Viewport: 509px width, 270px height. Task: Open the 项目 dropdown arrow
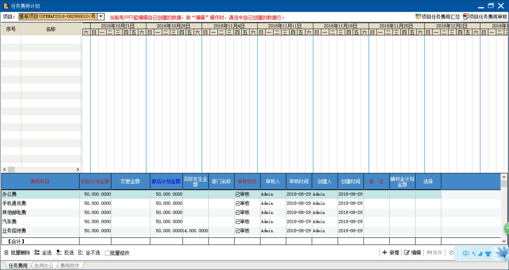(x=101, y=16)
